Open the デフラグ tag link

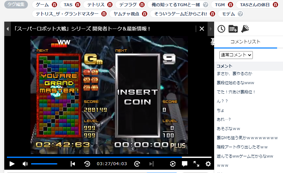pyautogui.click(x=128, y=5)
